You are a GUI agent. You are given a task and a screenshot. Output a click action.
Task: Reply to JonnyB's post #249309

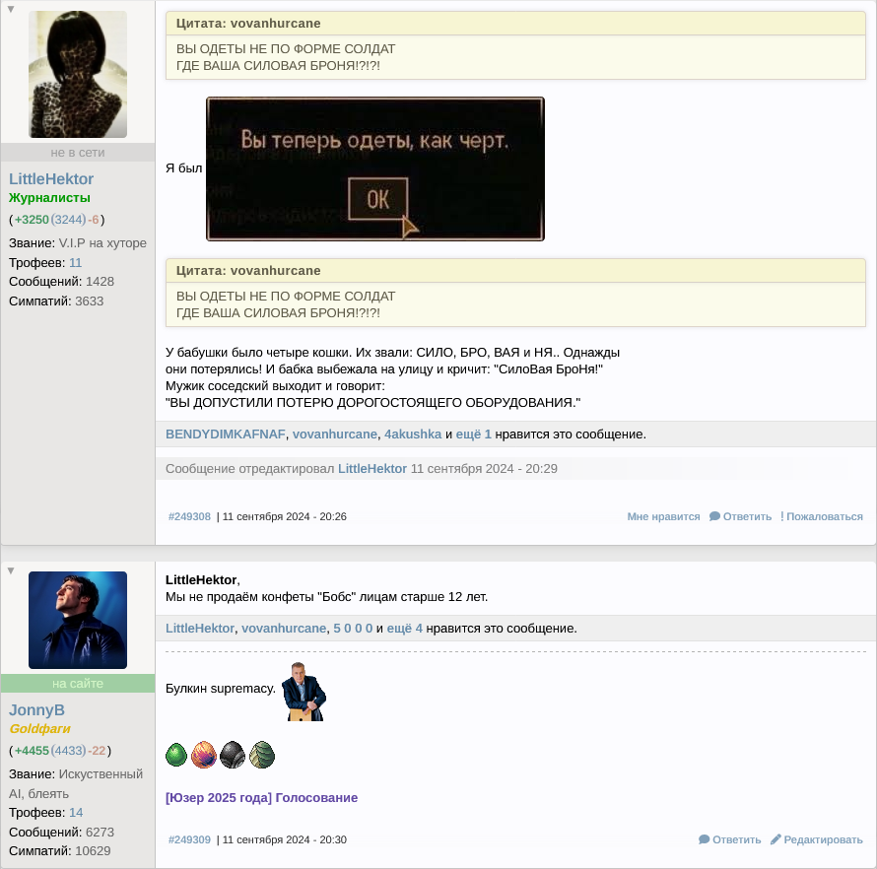730,839
